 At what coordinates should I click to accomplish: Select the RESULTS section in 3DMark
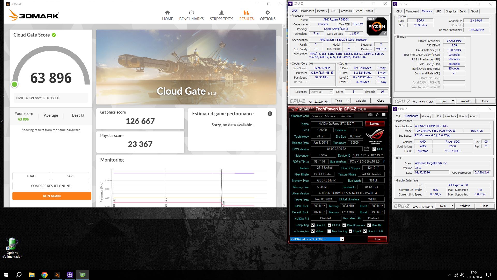point(246,16)
